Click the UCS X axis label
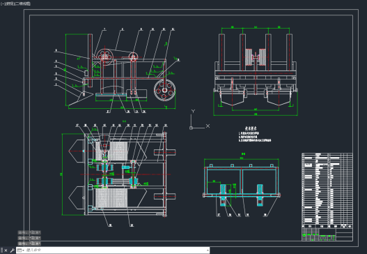Screen dimensions: 367x254 (208, 126)
